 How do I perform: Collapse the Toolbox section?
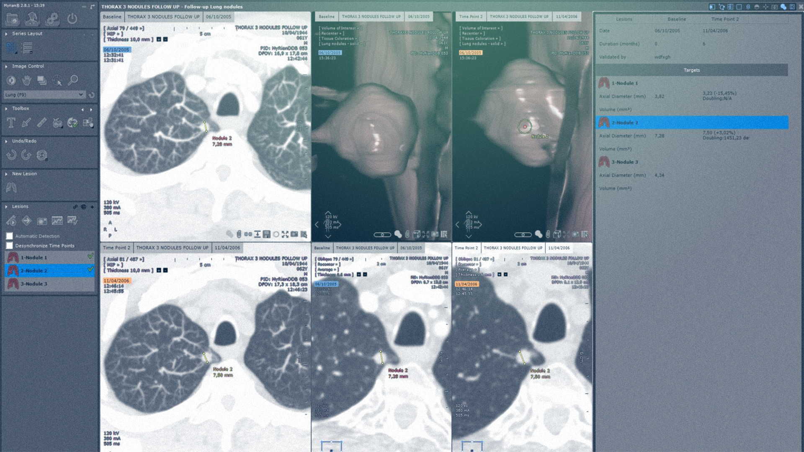[6, 108]
